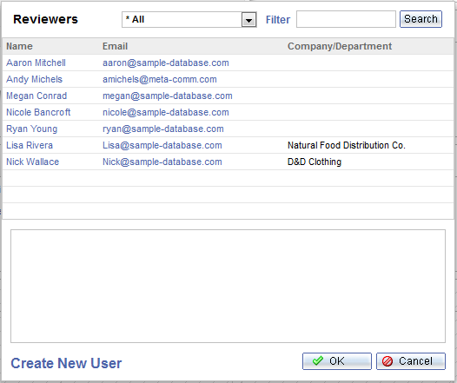
Task: Choose Megan Conrad from the list
Action: pyautogui.click(x=36, y=96)
